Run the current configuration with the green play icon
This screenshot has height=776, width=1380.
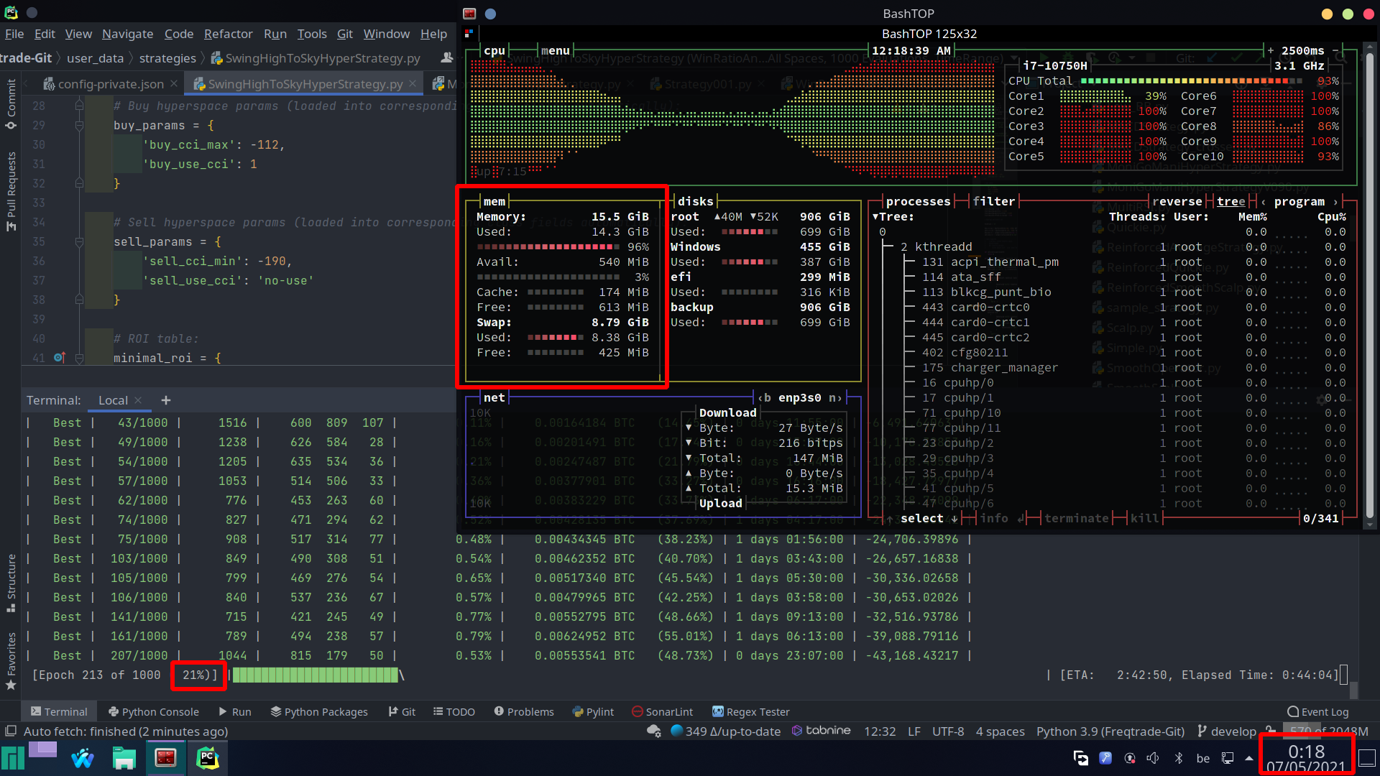(1044, 57)
